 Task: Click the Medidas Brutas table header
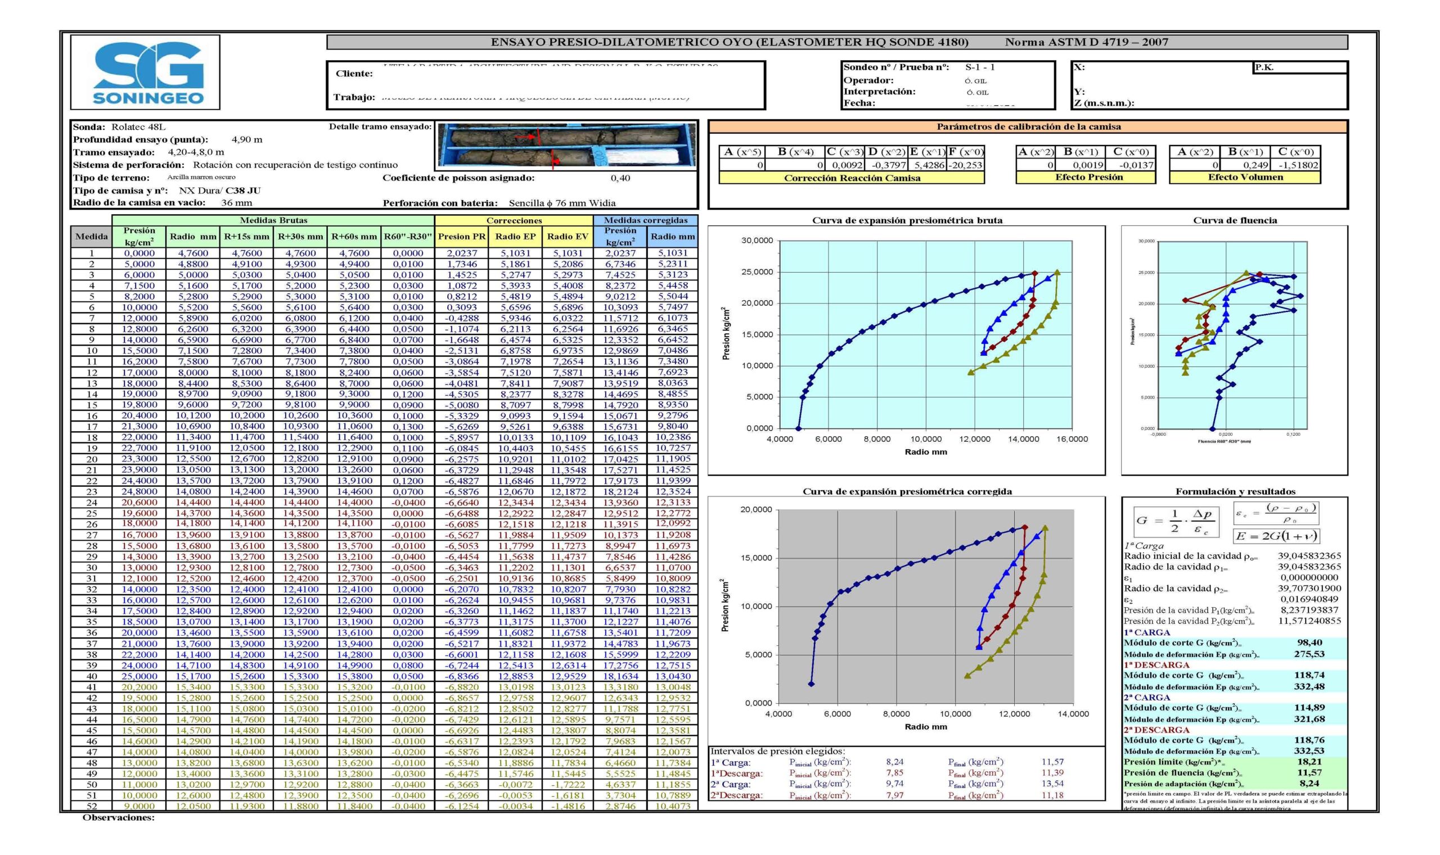[273, 220]
